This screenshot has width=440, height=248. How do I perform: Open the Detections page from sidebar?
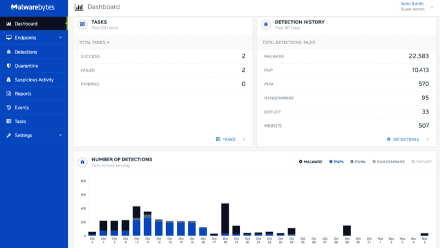coord(8,52)
